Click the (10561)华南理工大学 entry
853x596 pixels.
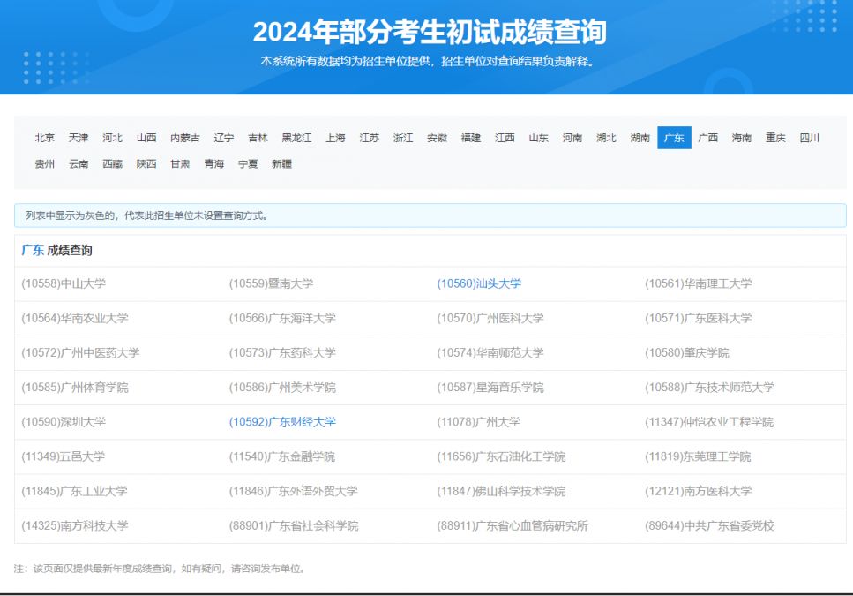coord(698,283)
